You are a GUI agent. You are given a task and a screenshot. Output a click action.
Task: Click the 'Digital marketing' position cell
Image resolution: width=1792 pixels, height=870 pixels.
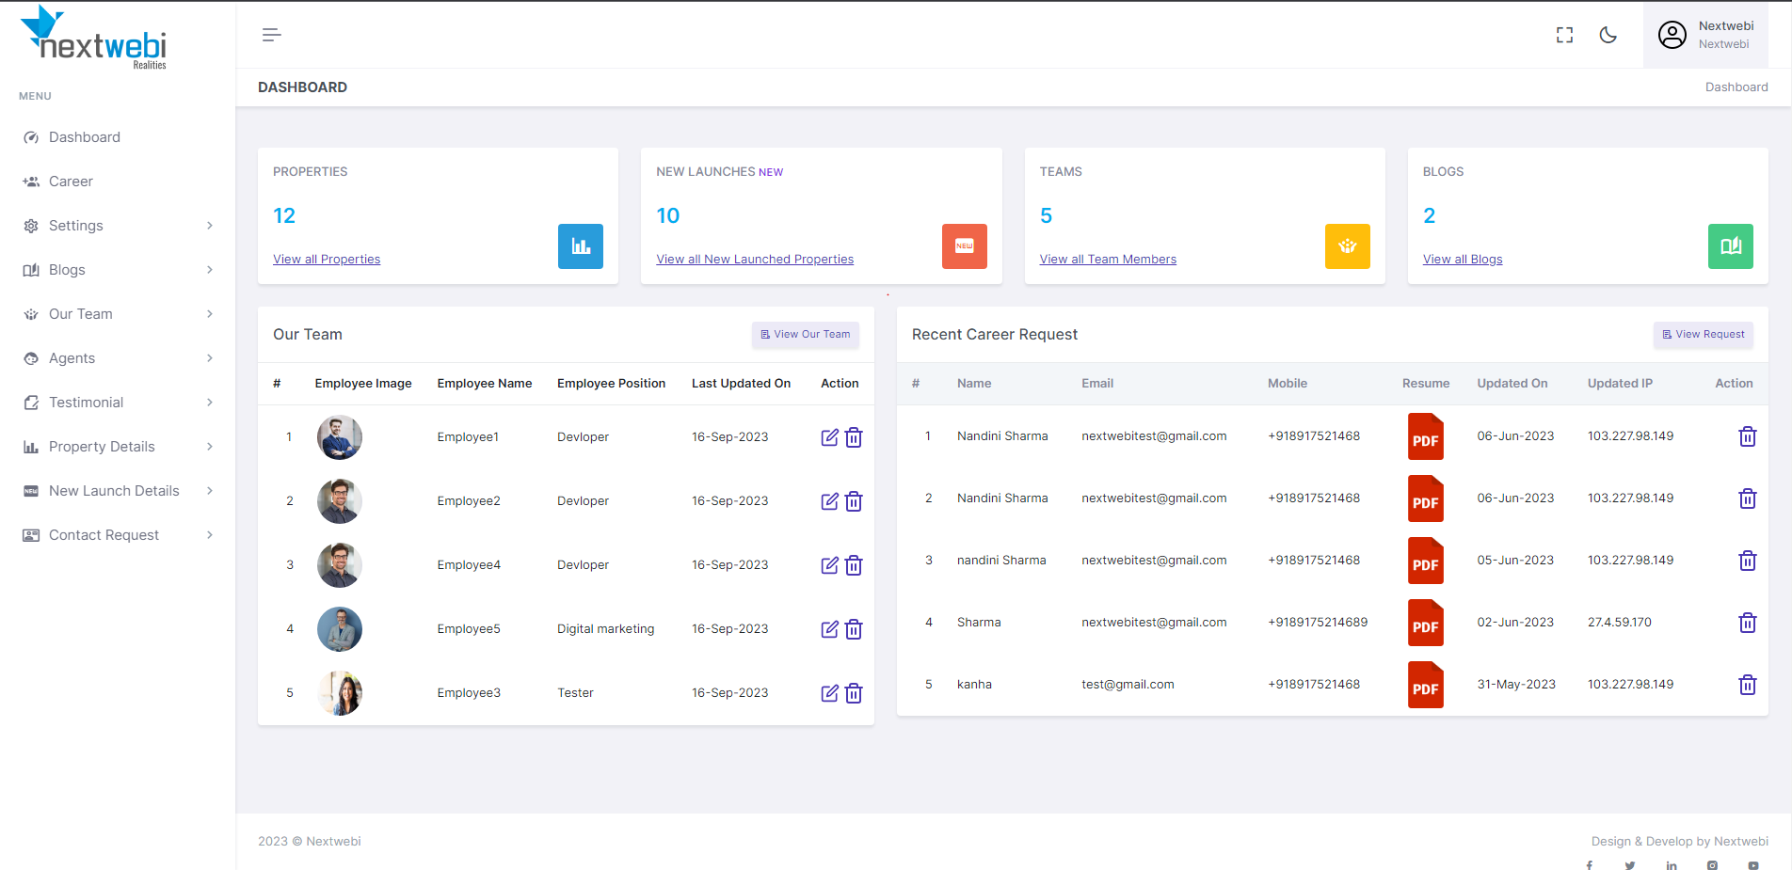605,629
